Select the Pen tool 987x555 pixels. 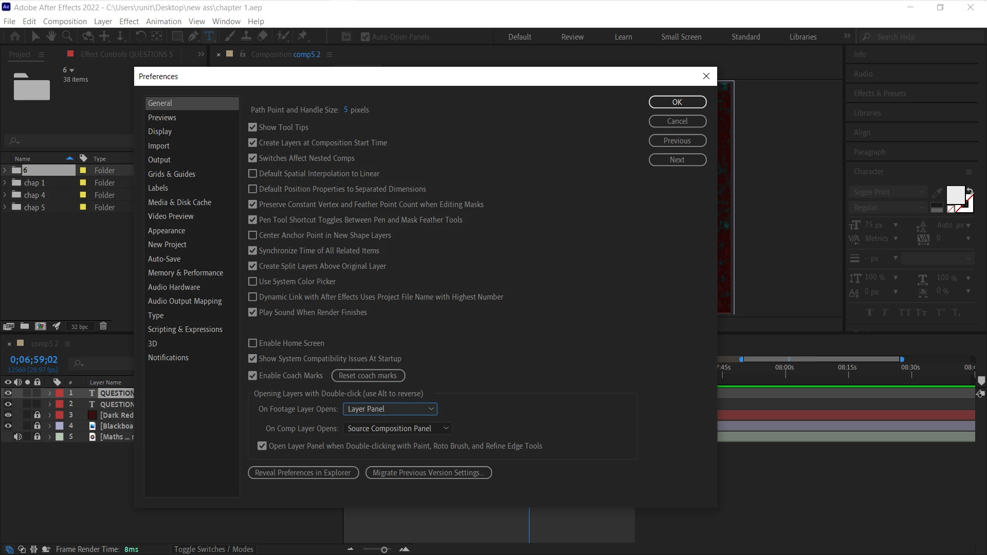tap(193, 36)
